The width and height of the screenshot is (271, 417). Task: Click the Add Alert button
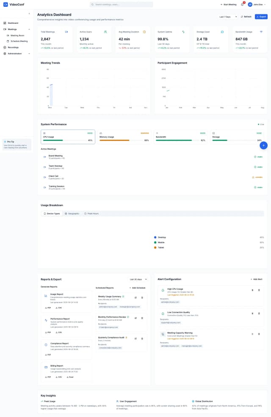pyautogui.click(x=256, y=279)
